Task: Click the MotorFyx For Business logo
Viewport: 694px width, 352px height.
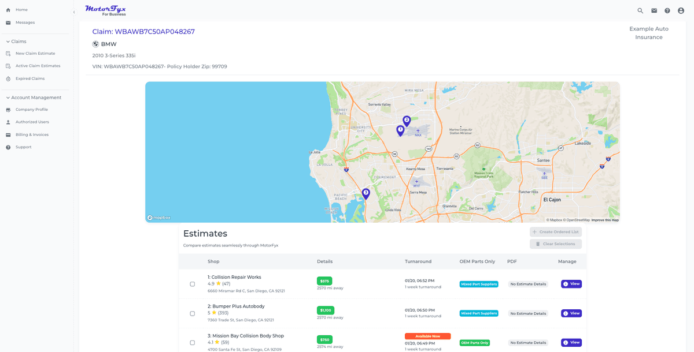Action: point(105,10)
